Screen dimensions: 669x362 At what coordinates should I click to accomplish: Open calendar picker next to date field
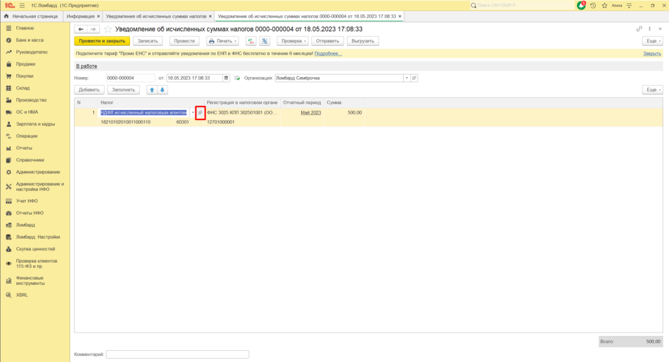[227, 78]
